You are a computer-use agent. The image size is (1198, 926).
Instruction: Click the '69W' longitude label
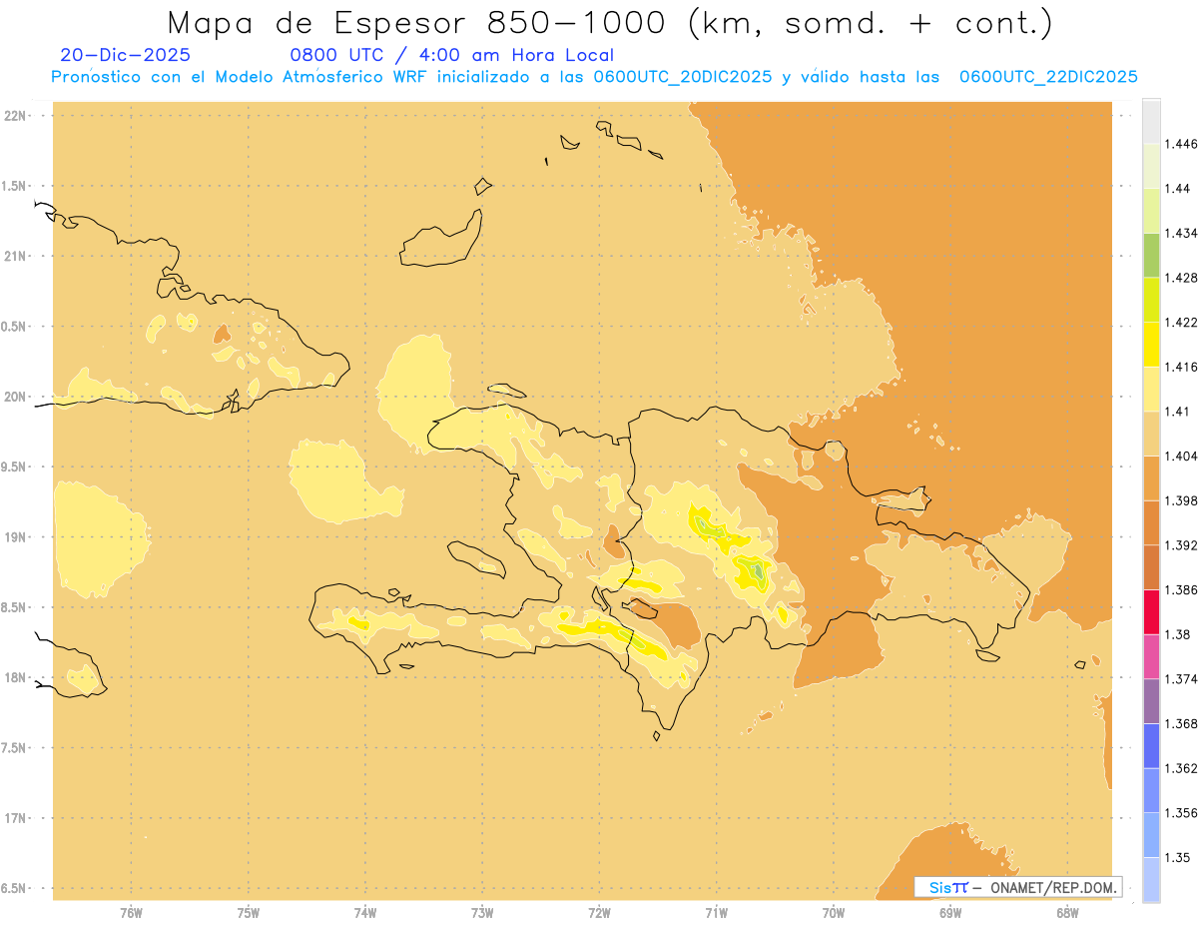tap(950, 912)
